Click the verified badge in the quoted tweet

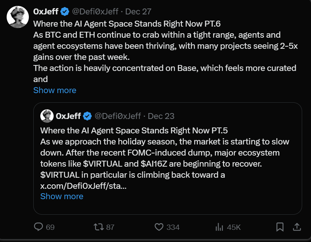point(87,116)
